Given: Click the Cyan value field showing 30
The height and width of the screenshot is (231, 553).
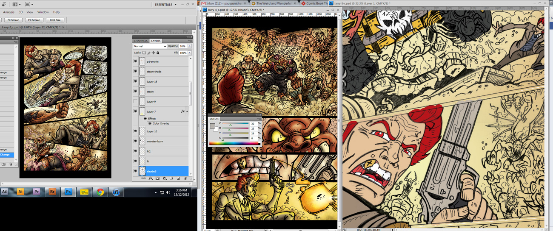Looking at the screenshot, I should (x=253, y=124).
